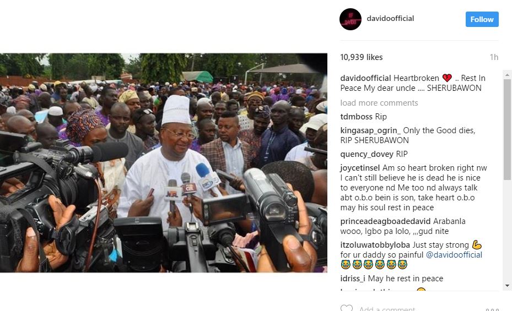Load more comments
Screen dimensions: 512x311
pyautogui.click(x=379, y=103)
